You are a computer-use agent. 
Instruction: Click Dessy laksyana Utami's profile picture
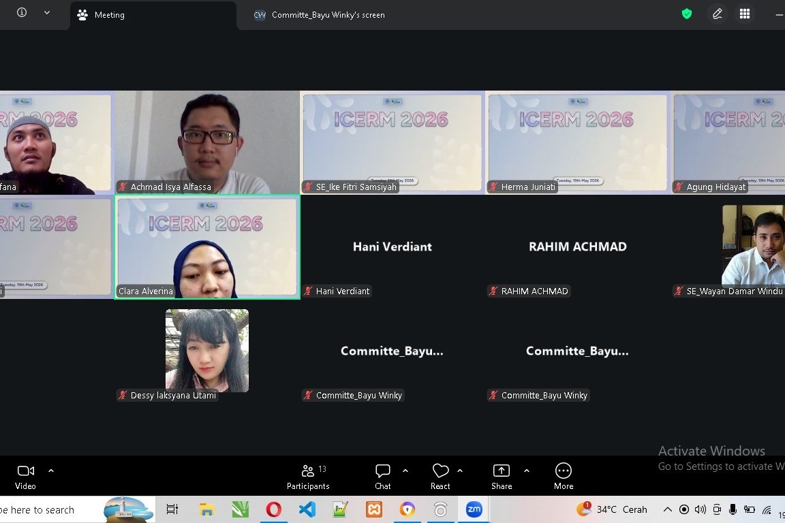pyautogui.click(x=207, y=350)
